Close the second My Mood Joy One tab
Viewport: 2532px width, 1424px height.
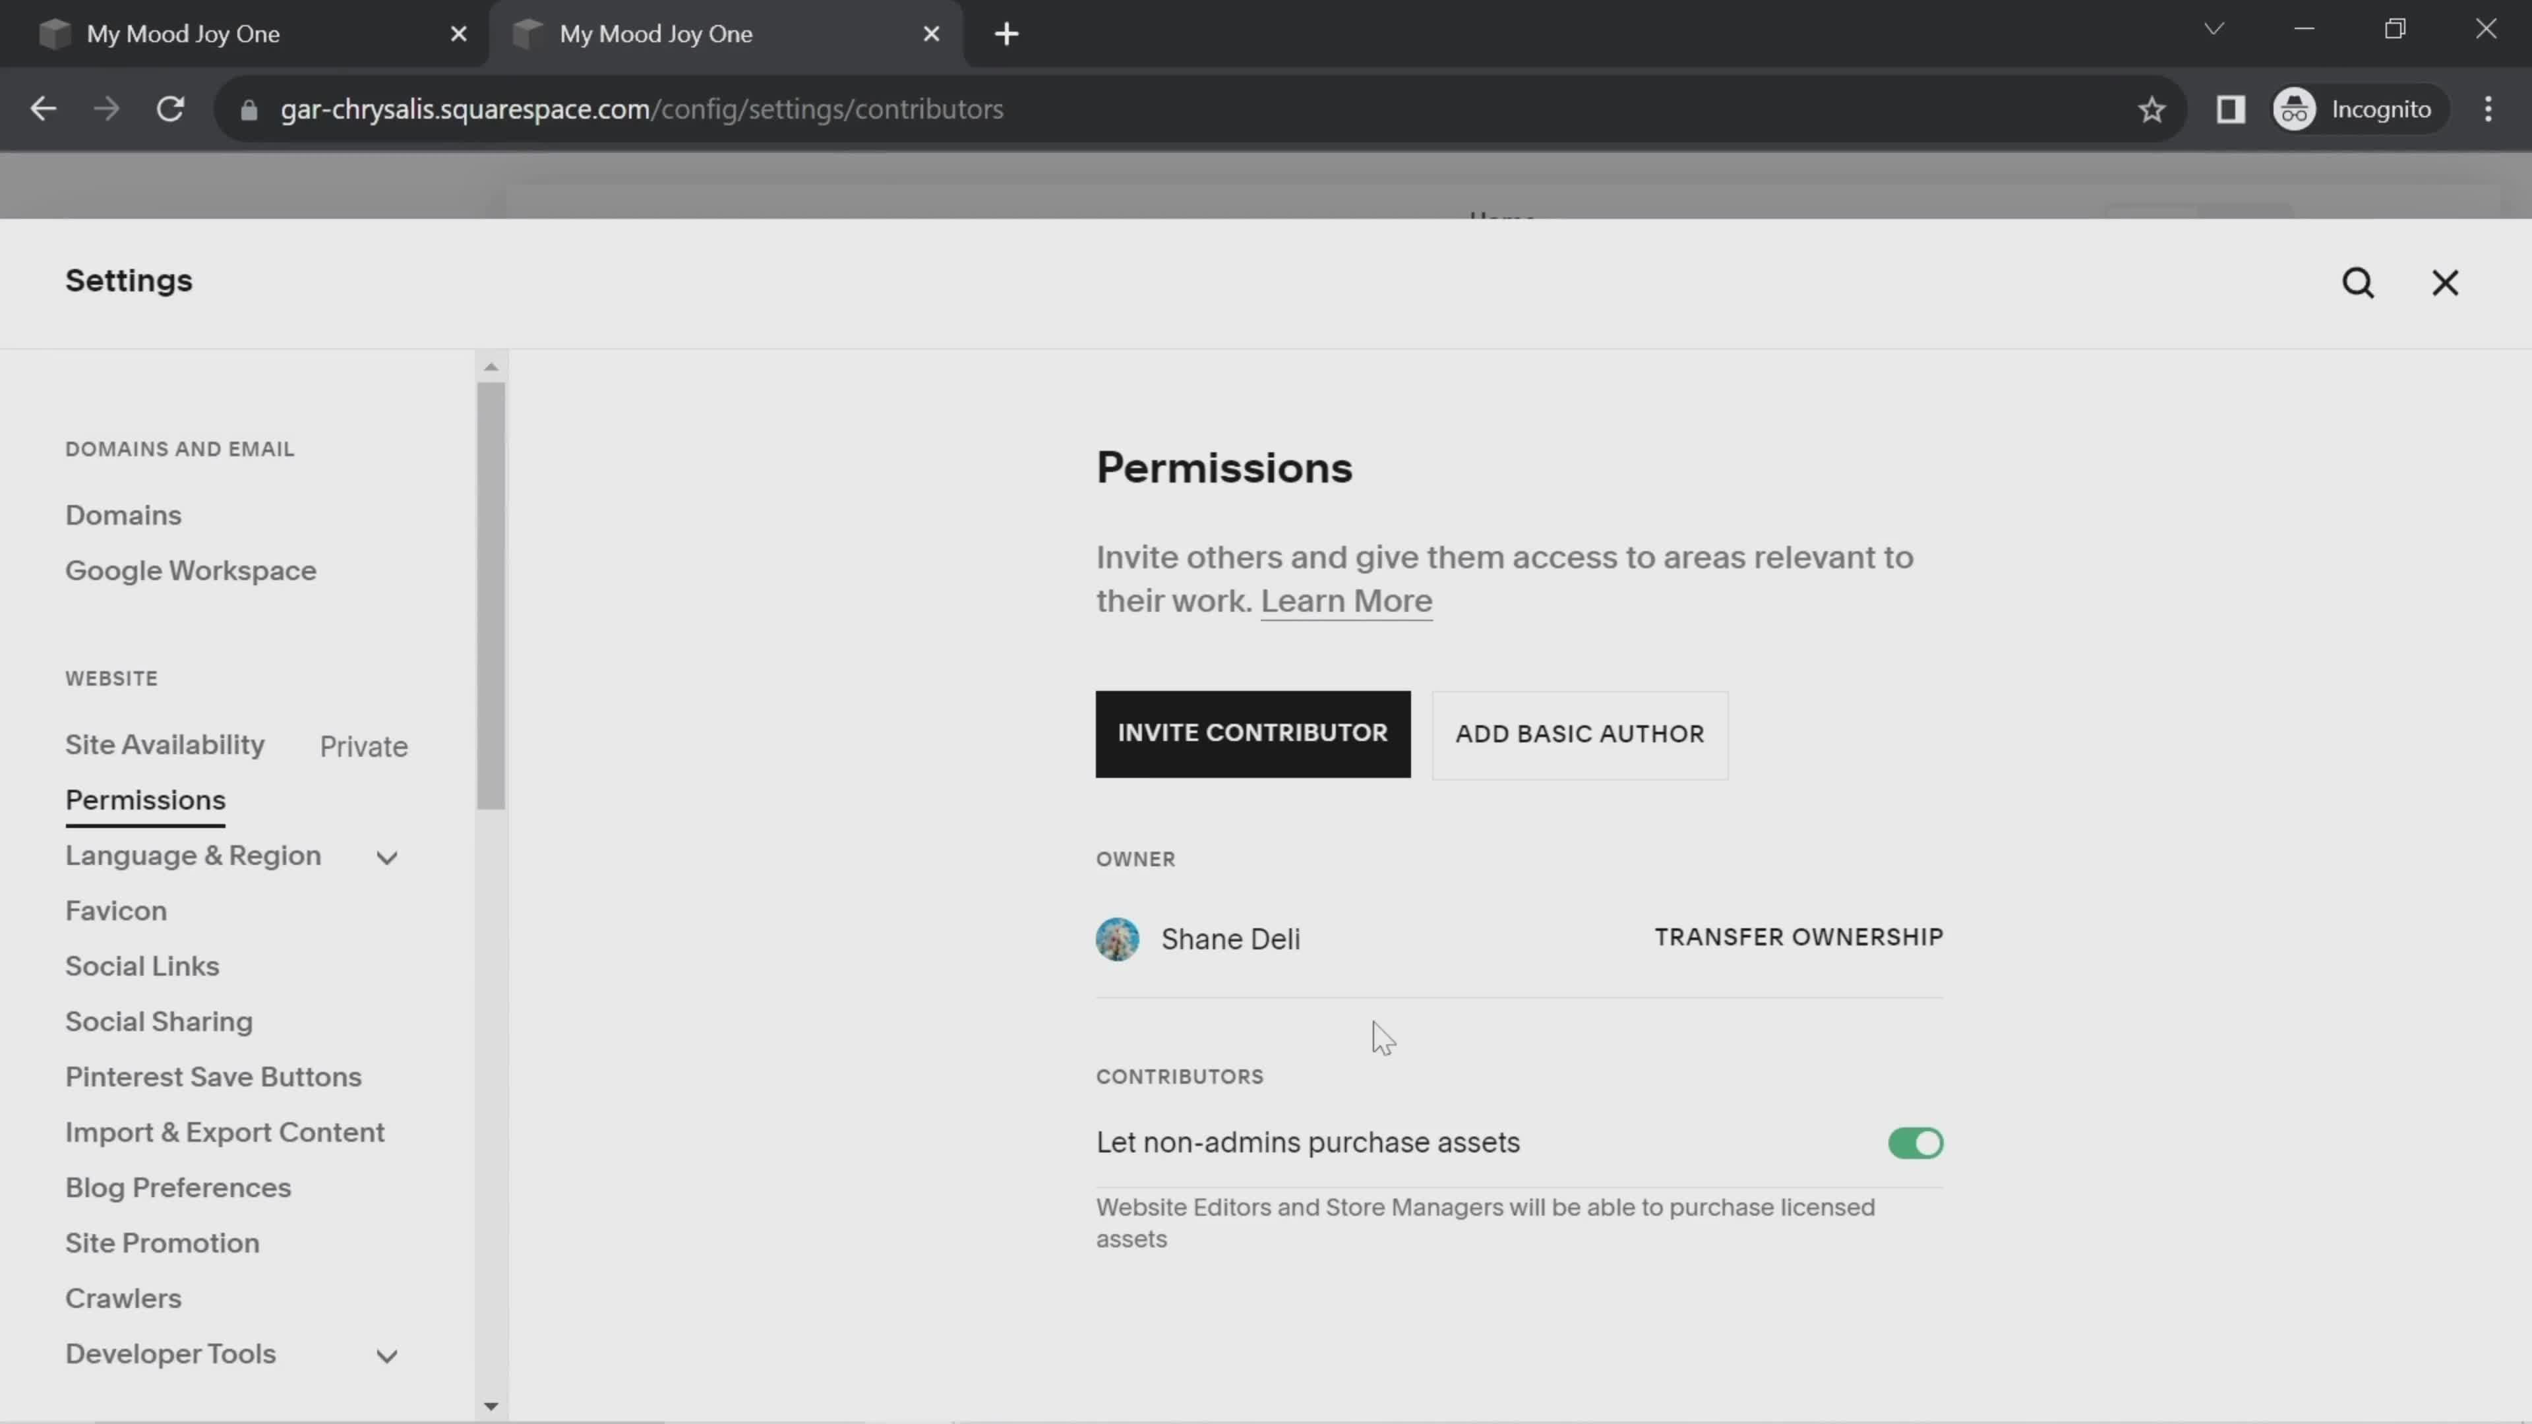(x=932, y=34)
